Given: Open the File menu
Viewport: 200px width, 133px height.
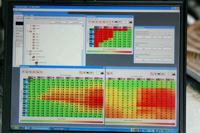Looking at the screenshot, I should [14, 9].
